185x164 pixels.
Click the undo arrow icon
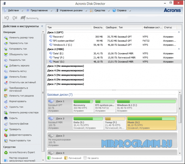pyautogui.click(x=7, y=18)
